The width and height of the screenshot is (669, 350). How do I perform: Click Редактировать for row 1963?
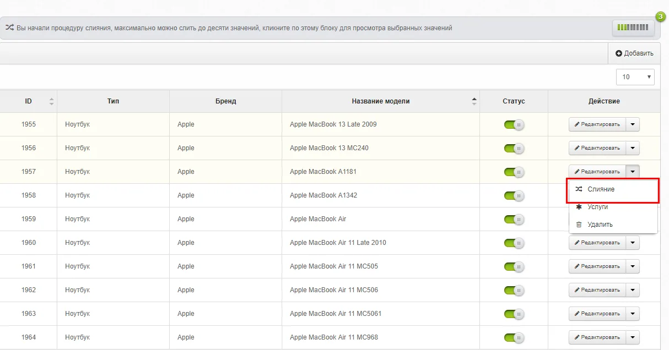click(x=597, y=314)
